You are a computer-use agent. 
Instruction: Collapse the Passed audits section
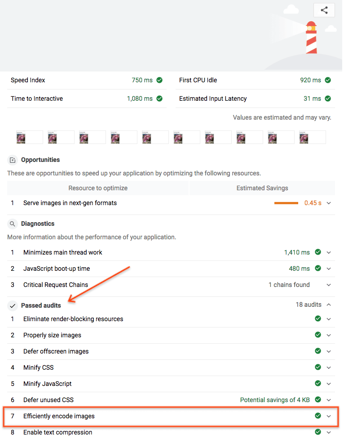(328, 305)
